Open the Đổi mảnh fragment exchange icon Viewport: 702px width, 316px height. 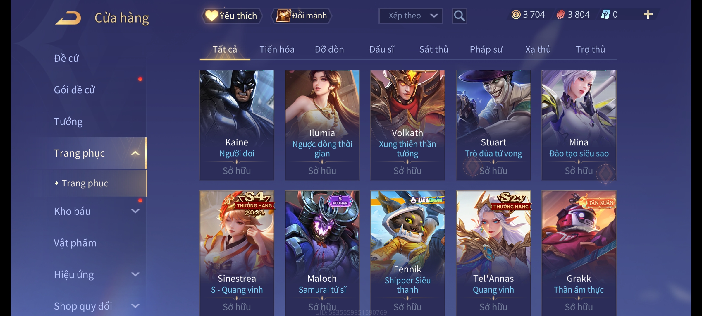point(283,16)
